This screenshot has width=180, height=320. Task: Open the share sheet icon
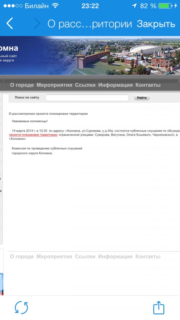(158, 307)
